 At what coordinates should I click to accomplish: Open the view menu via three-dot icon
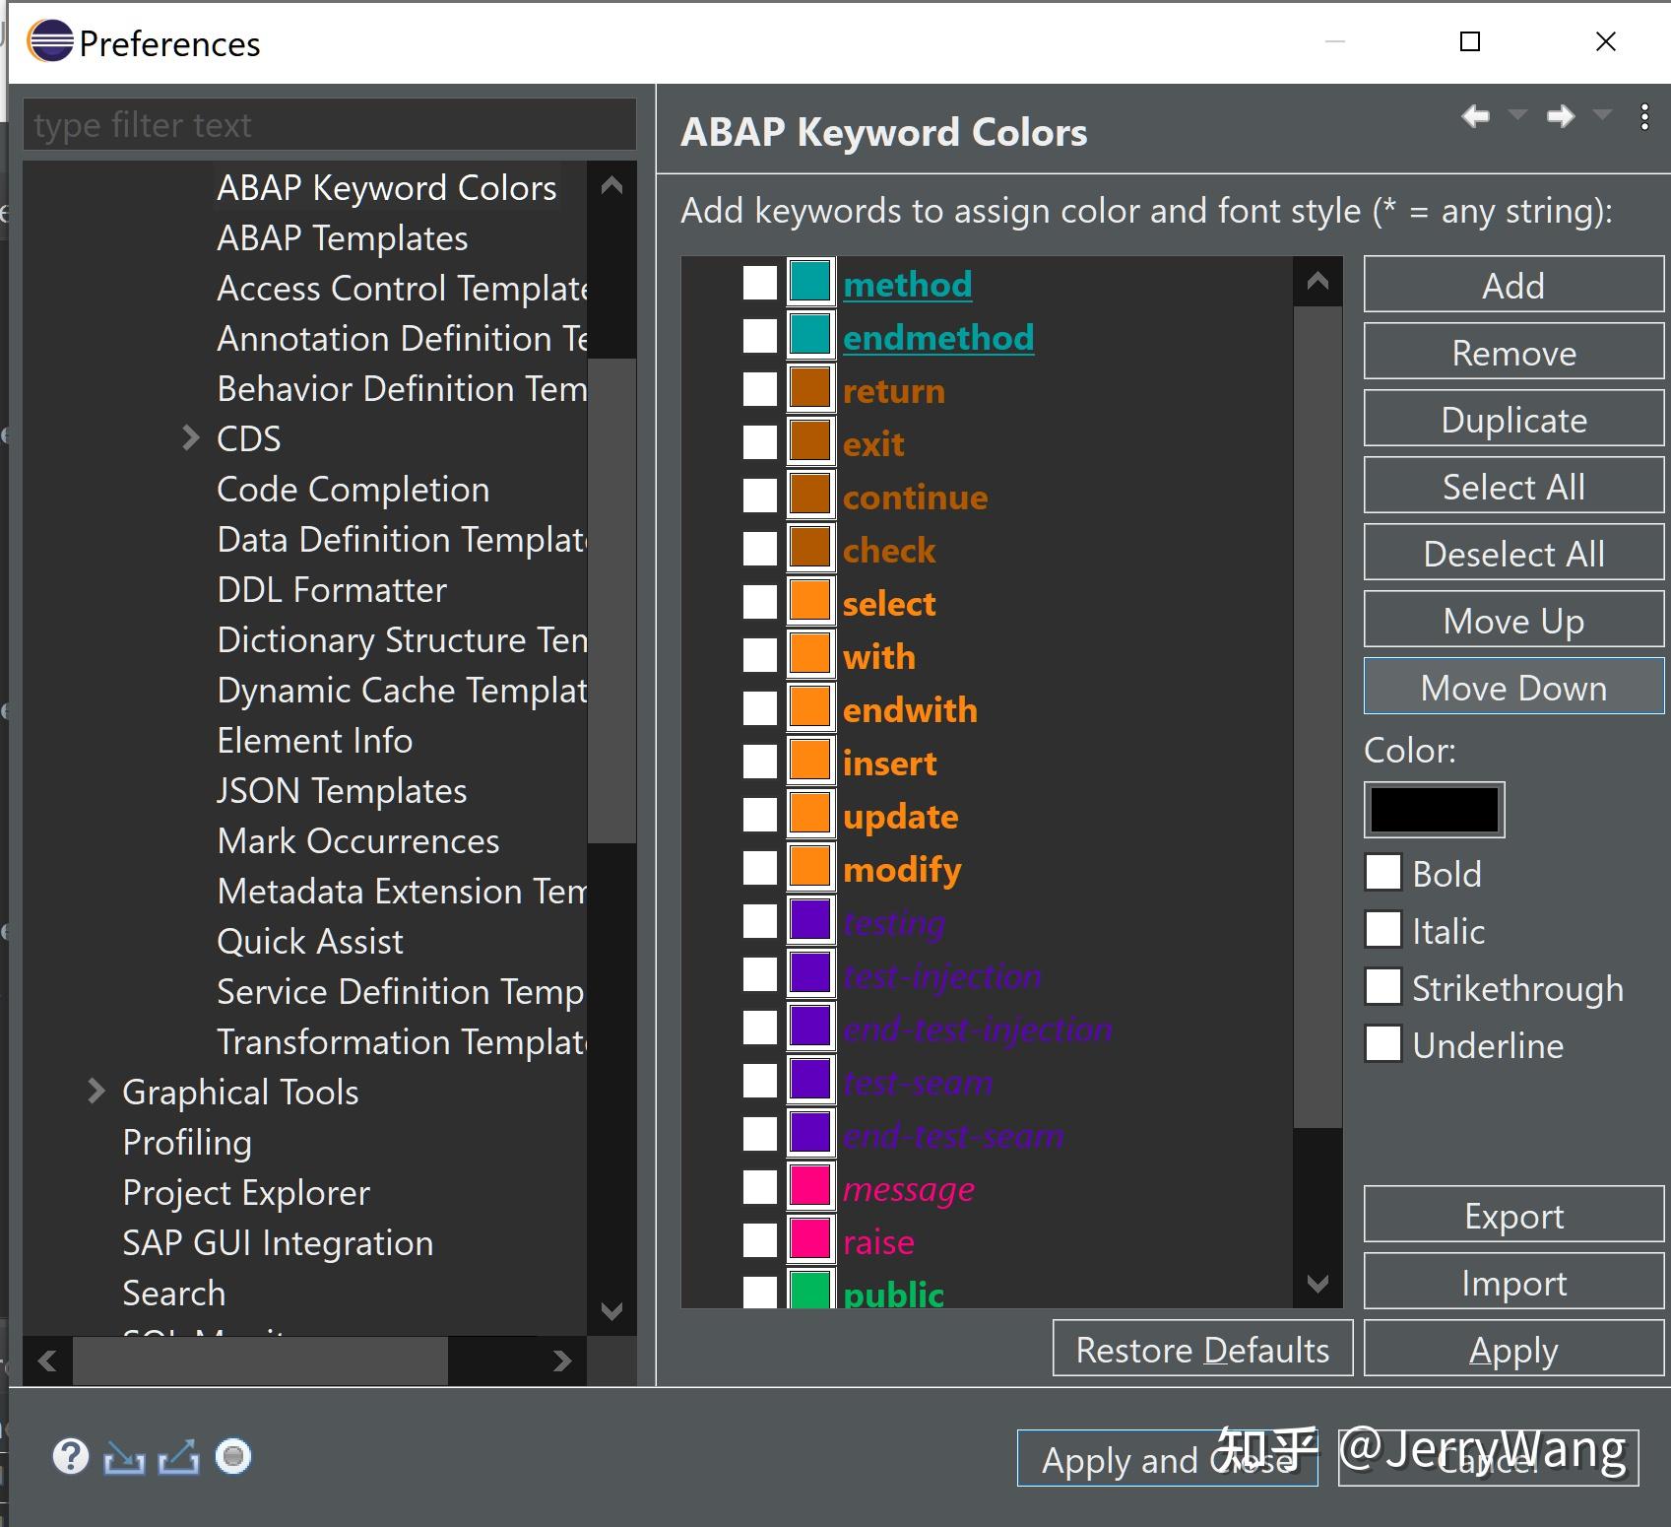(1642, 118)
